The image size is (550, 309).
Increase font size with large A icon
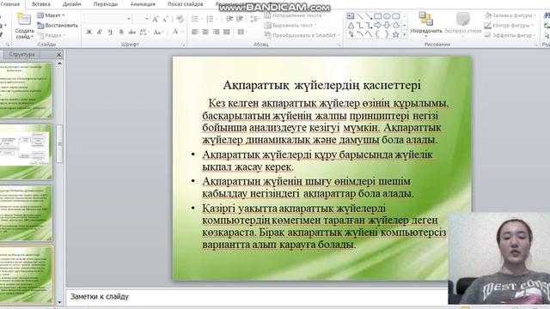(156, 19)
